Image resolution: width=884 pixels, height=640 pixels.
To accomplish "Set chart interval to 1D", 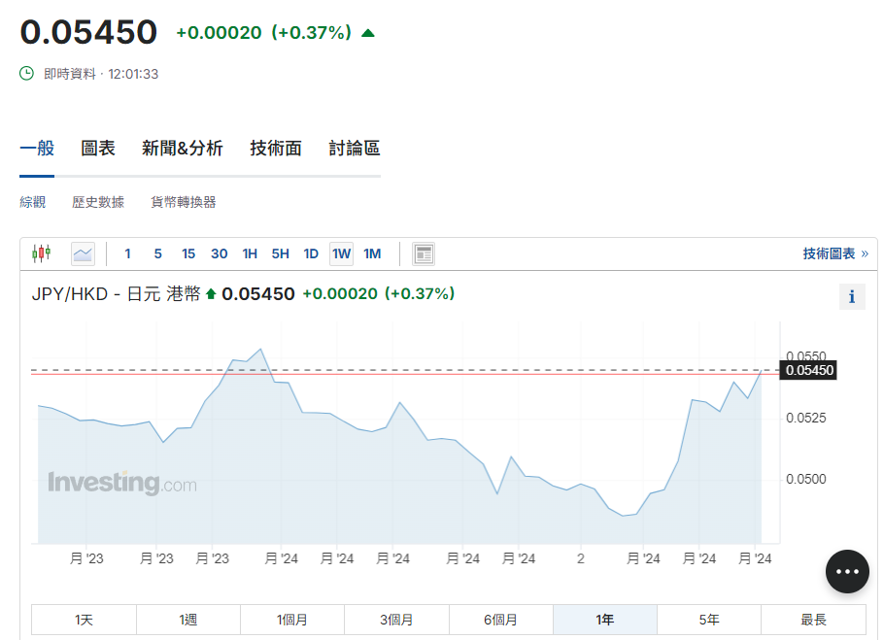I will (311, 254).
